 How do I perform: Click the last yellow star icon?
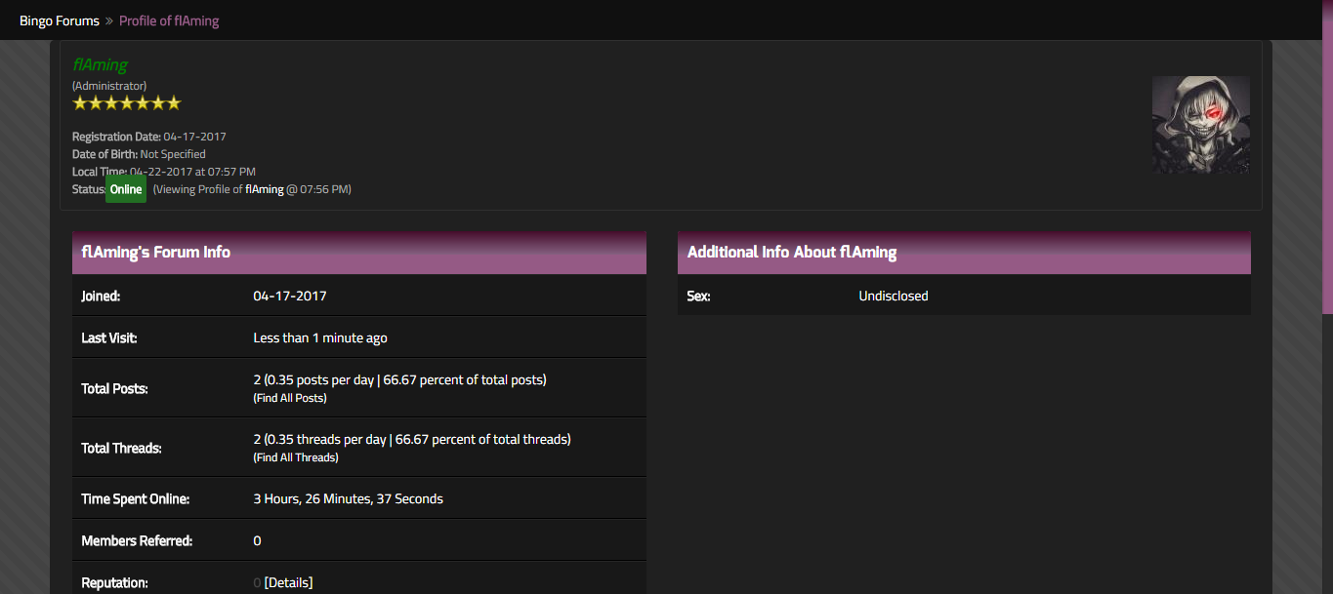(x=174, y=102)
